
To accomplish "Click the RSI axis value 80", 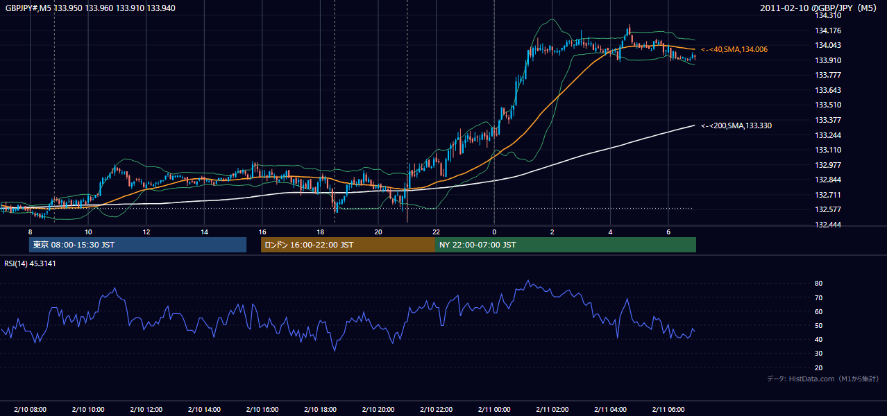I will [819, 284].
